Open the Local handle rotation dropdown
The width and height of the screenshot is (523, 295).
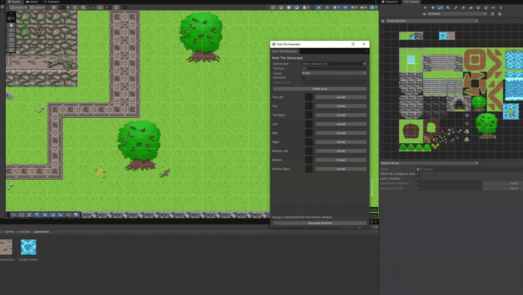point(37,7)
